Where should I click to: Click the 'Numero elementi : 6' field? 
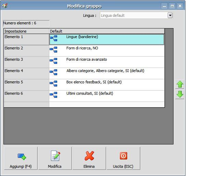click(26, 23)
